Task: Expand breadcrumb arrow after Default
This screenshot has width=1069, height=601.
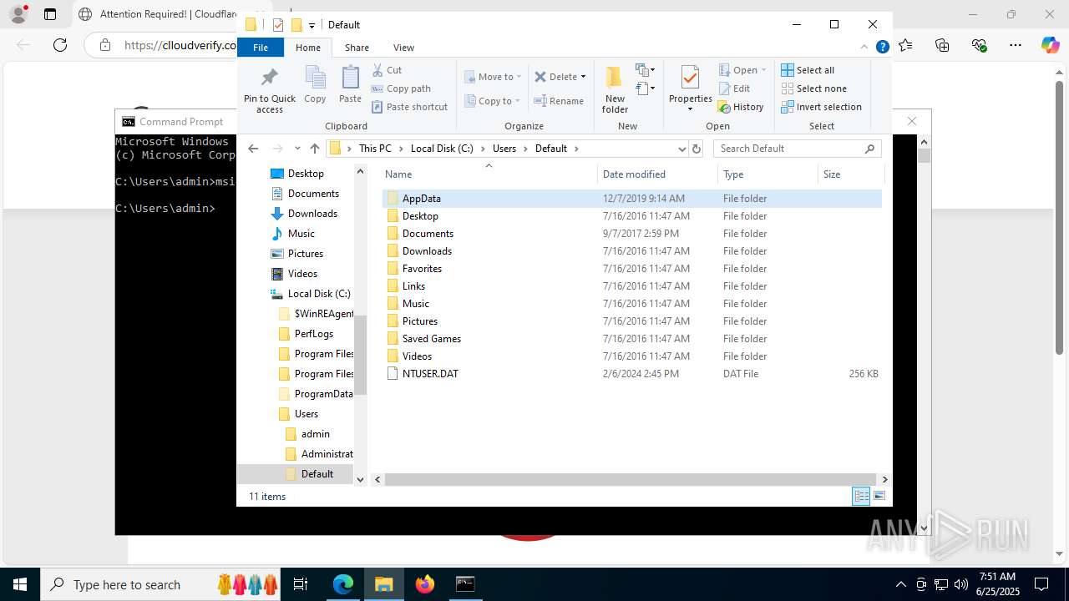Action: pos(576,149)
